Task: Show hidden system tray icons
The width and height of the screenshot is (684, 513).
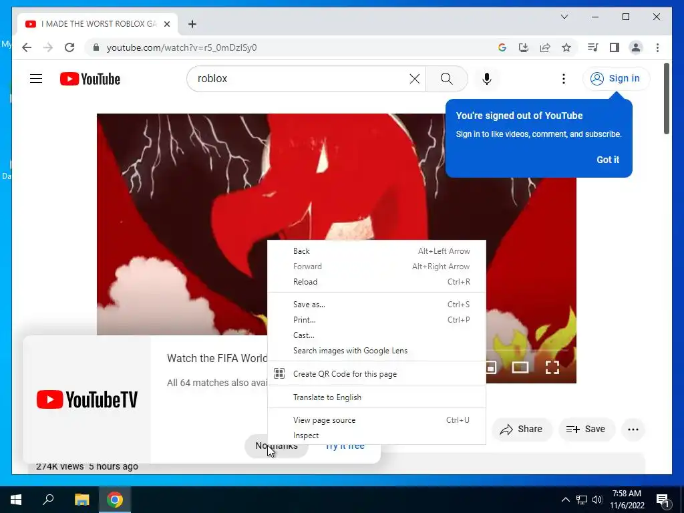Action: tap(565, 500)
